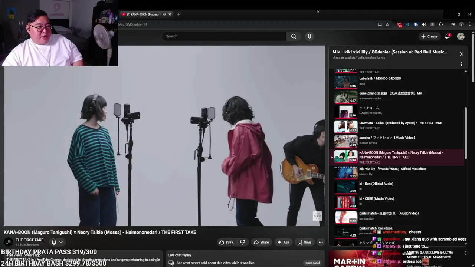Open YouTube notifications bell
The height and width of the screenshot is (267, 475).
pos(448,36)
